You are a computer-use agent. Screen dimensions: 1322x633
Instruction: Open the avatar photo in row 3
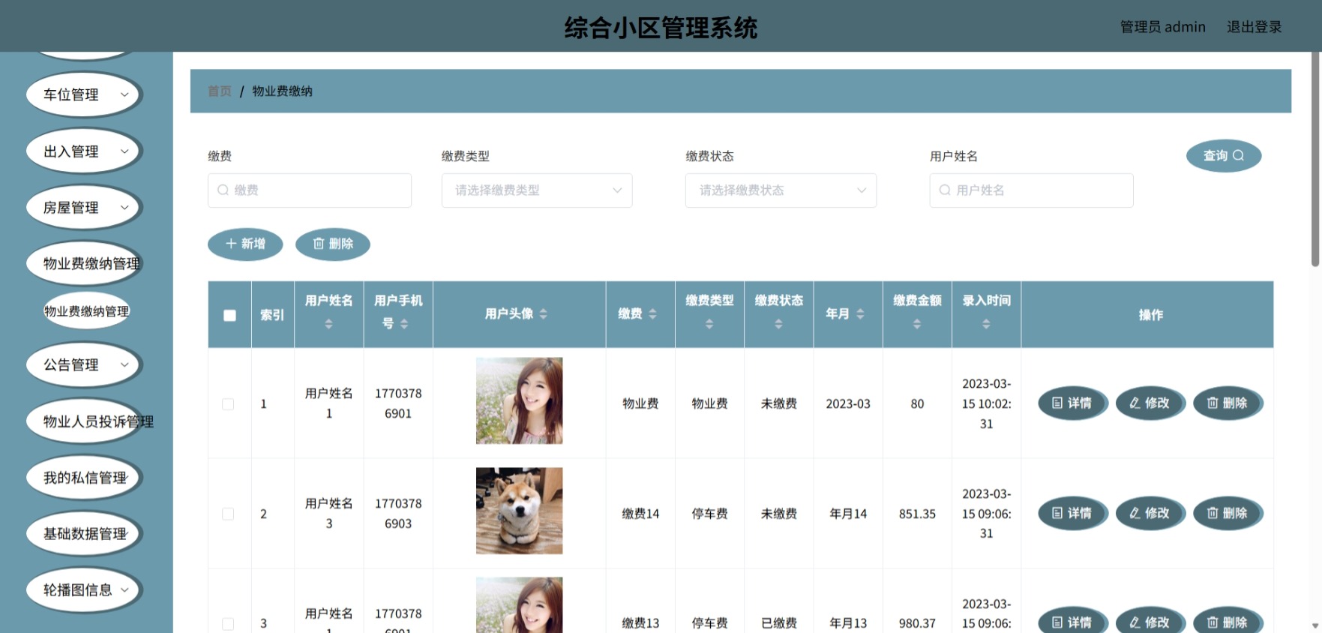tap(519, 605)
